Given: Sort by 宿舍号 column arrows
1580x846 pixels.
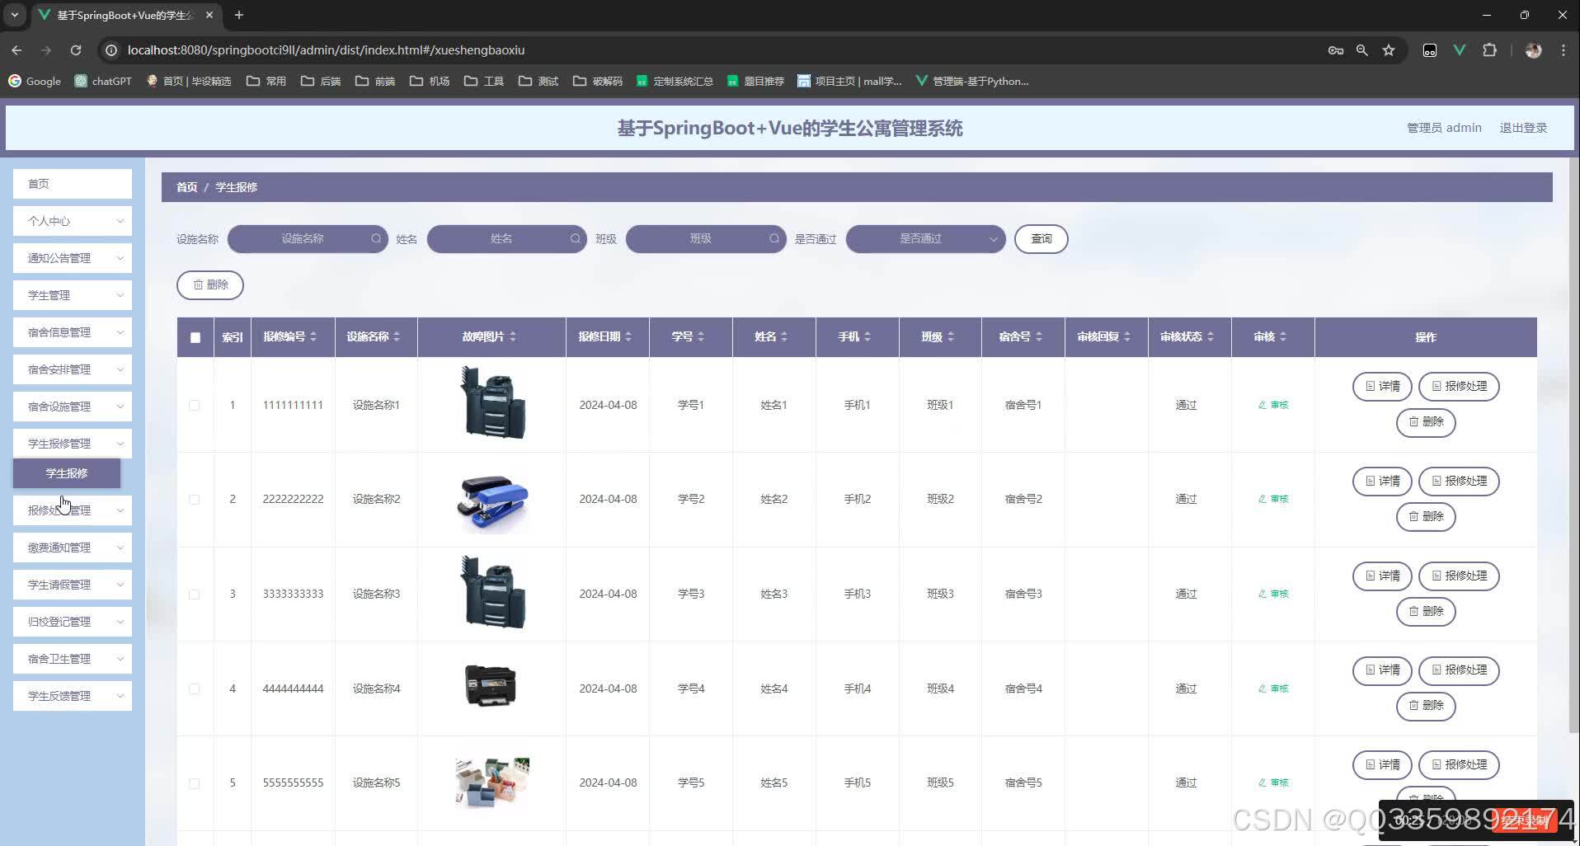Looking at the screenshot, I should (1039, 336).
